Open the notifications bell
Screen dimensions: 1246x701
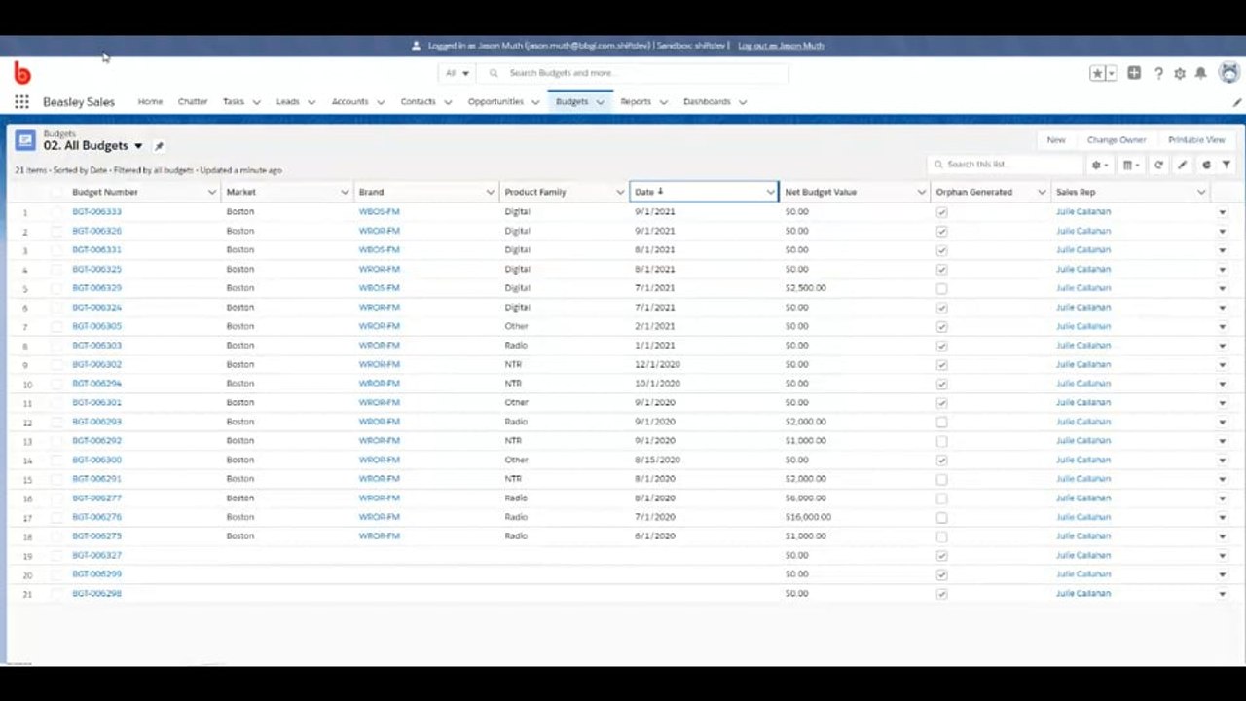1201,73
